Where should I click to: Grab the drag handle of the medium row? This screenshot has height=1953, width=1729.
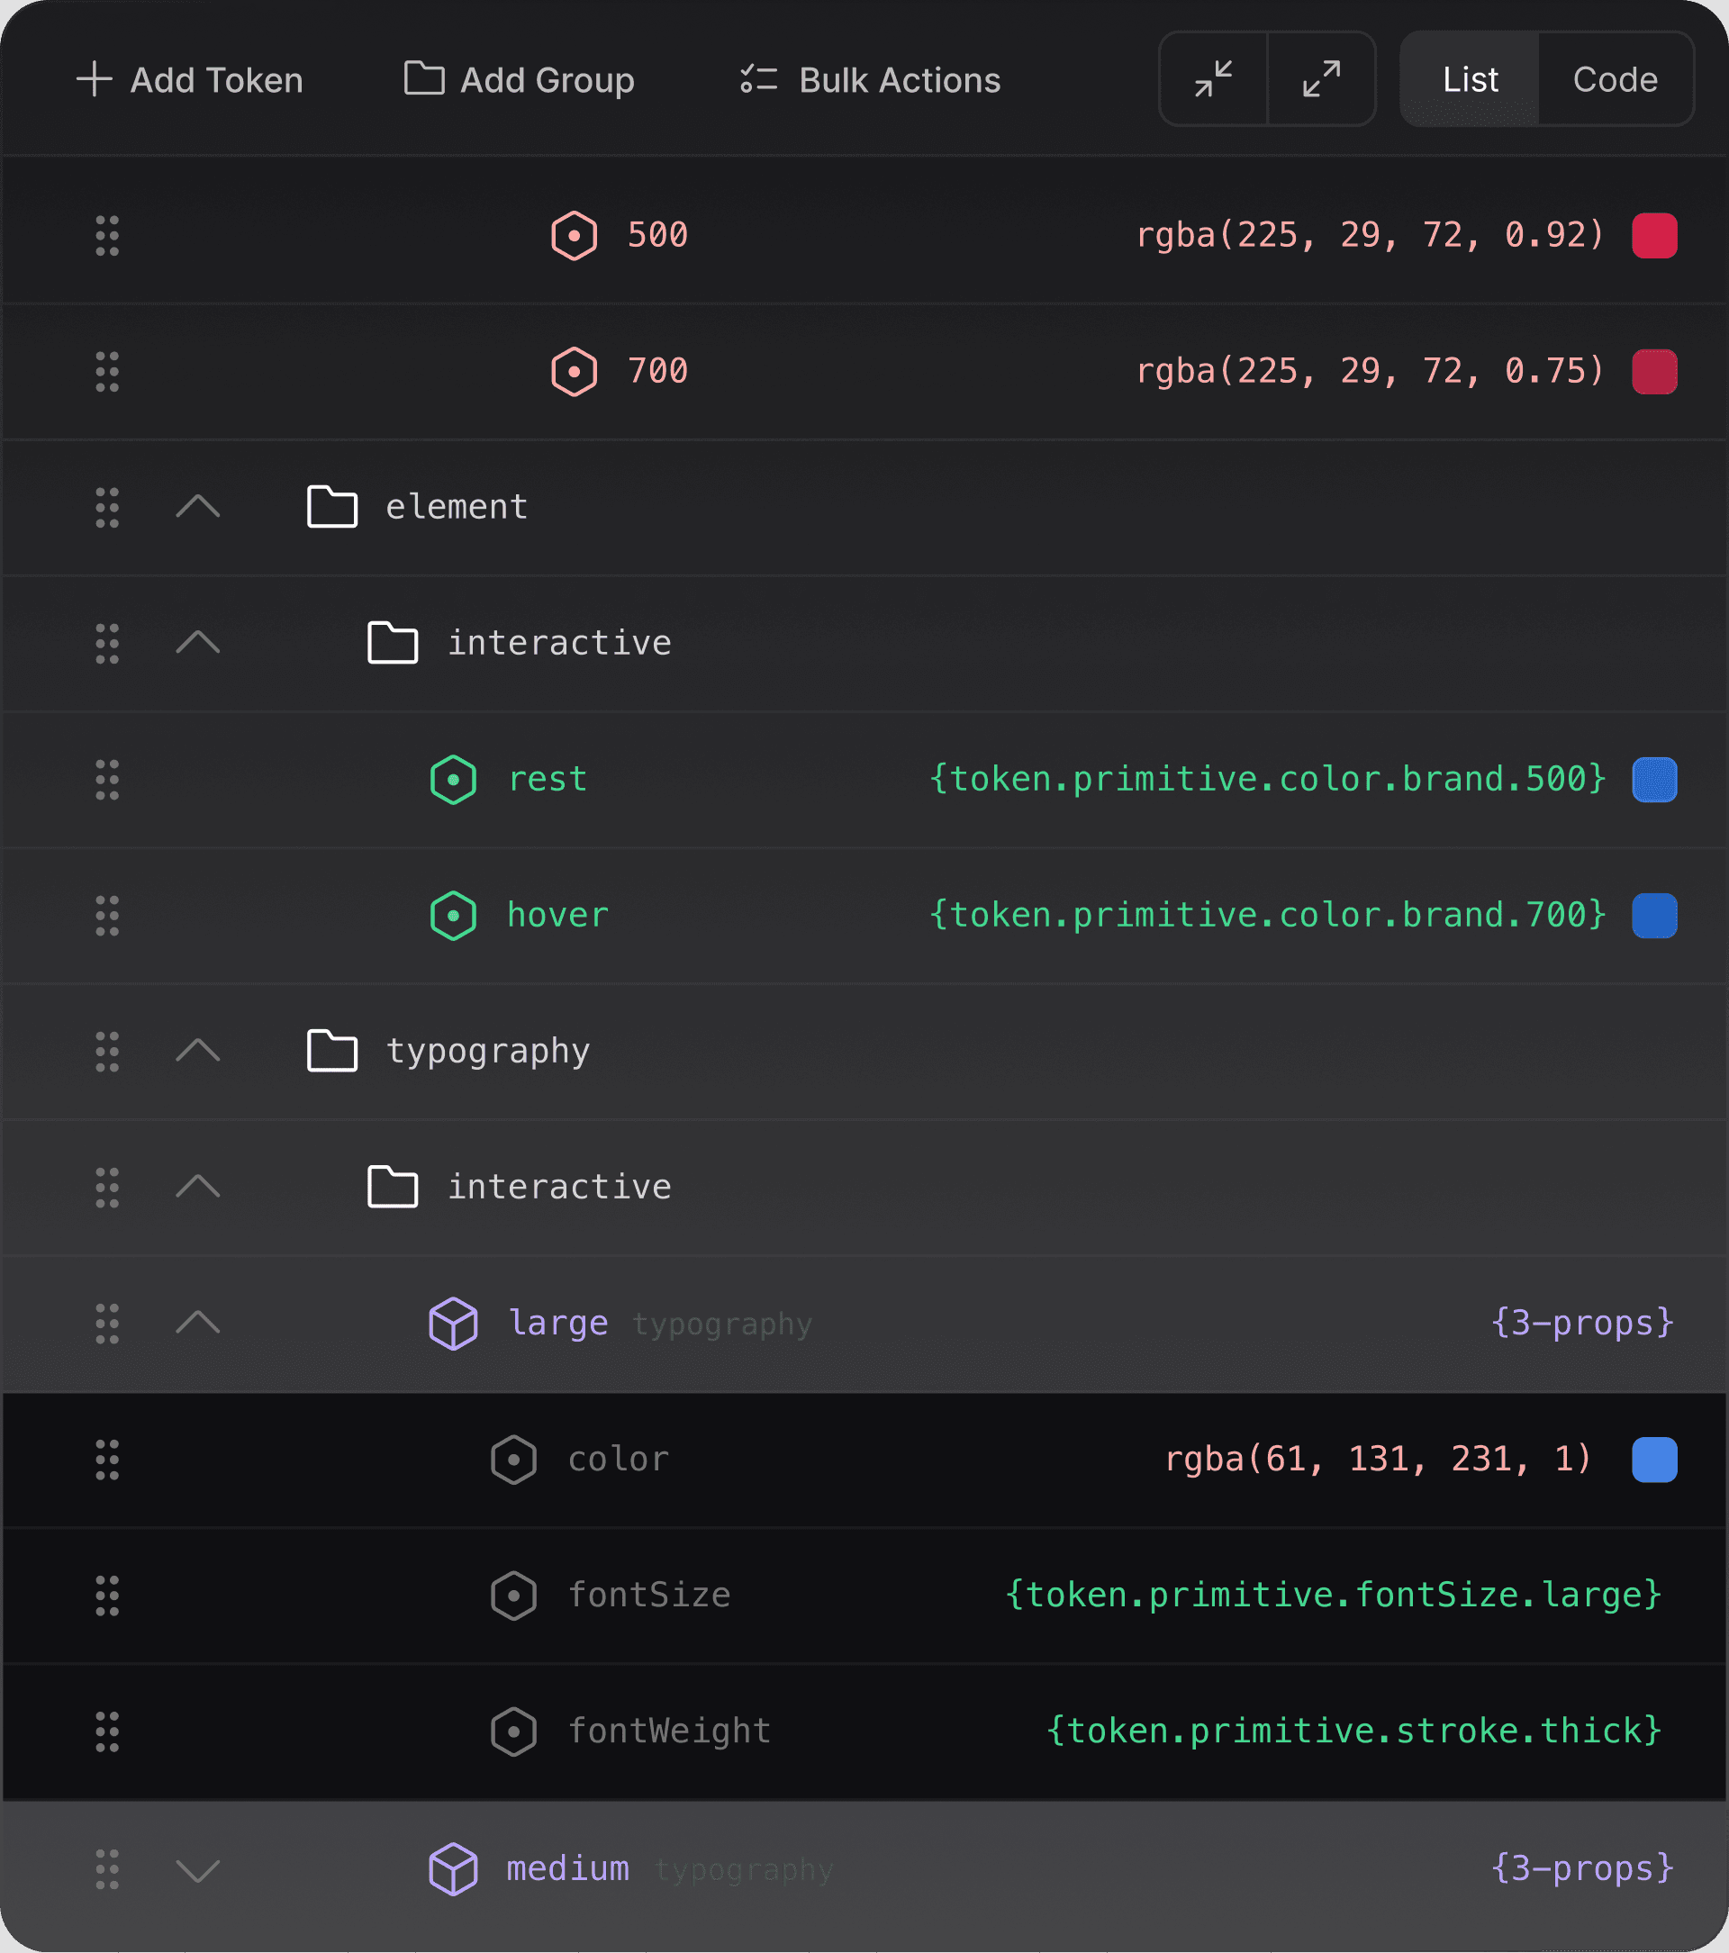click(x=107, y=1869)
